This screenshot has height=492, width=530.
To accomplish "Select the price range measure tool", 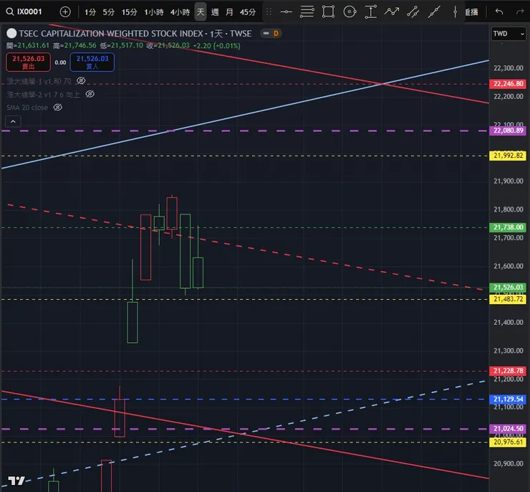I will [x=371, y=12].
